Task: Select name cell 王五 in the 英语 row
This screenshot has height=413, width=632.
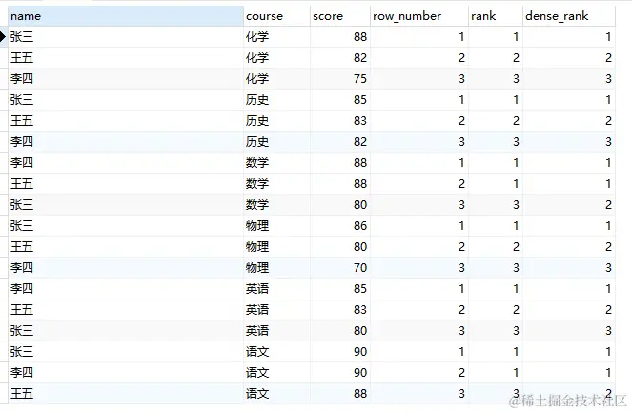Action: (126, 310)
